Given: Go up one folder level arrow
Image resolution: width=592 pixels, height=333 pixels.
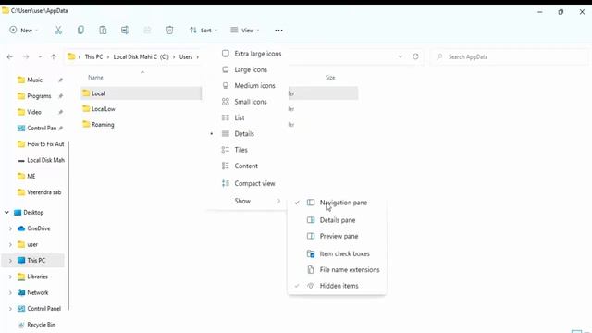Looking at the screenshot, I should click(x=54, y=57).
